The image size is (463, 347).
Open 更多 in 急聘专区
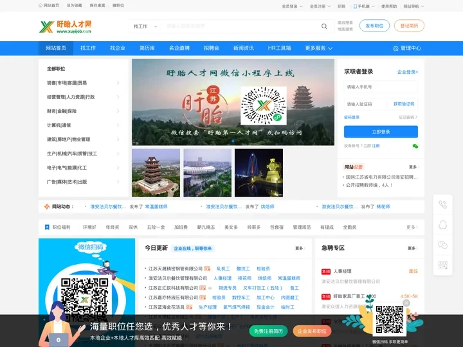click(413, 249)
